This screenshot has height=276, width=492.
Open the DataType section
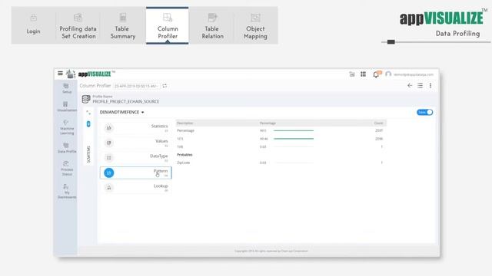point(135,158)
